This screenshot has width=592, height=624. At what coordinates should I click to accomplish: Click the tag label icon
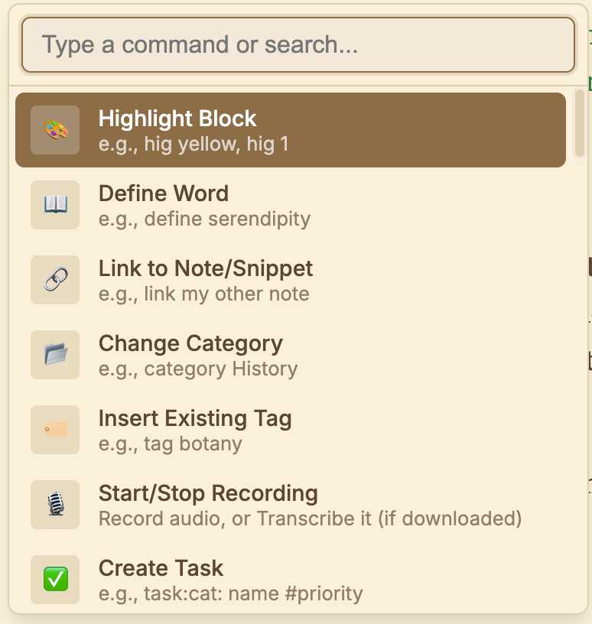click(x=55, y=430)
